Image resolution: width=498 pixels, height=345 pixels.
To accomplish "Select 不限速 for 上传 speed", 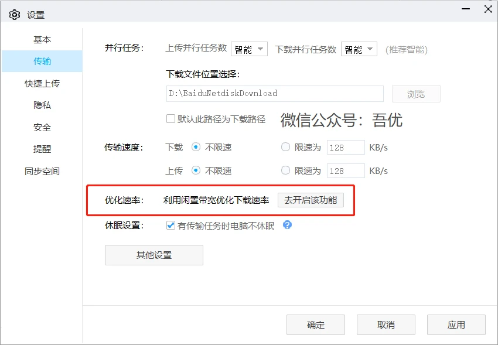I will tap(196, 171).
